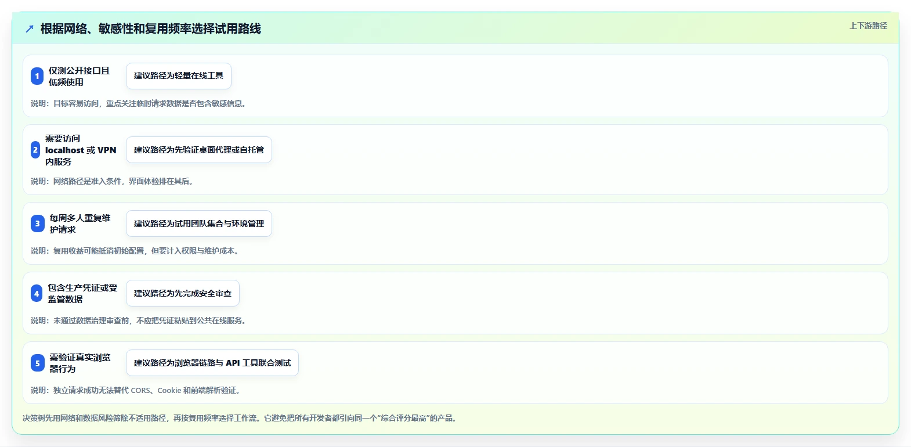Click the heading 根据网络、敏感性和复用频率选择试用路线
Image resolution: width=911 pixels, height=447 pixels.
tap(151, 28)
